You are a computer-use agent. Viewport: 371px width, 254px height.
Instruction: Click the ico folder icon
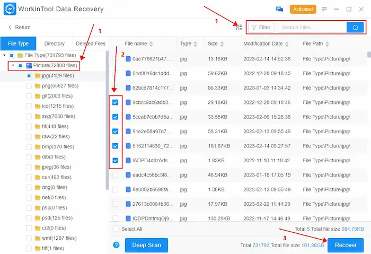[38, 106]
